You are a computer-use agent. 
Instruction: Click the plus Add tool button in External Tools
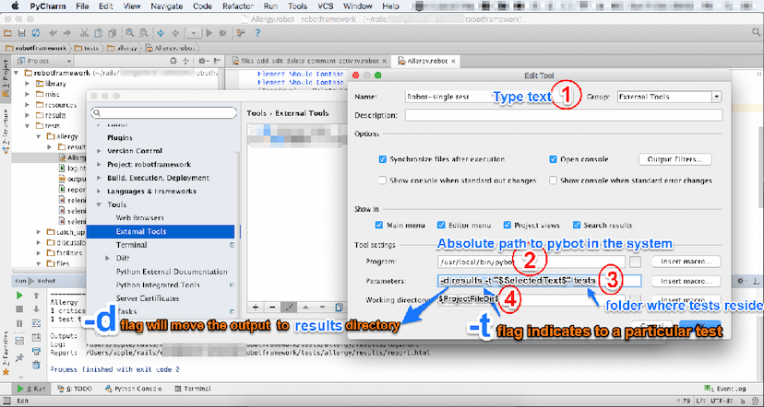(257, 308)
